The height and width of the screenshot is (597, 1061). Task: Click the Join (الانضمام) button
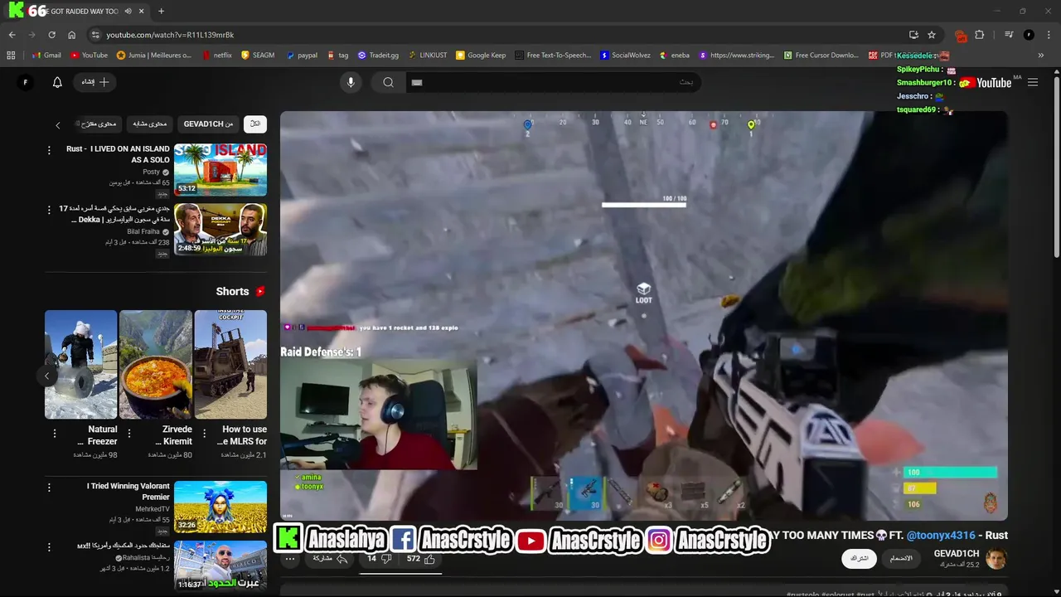click(x=900, y=559)
